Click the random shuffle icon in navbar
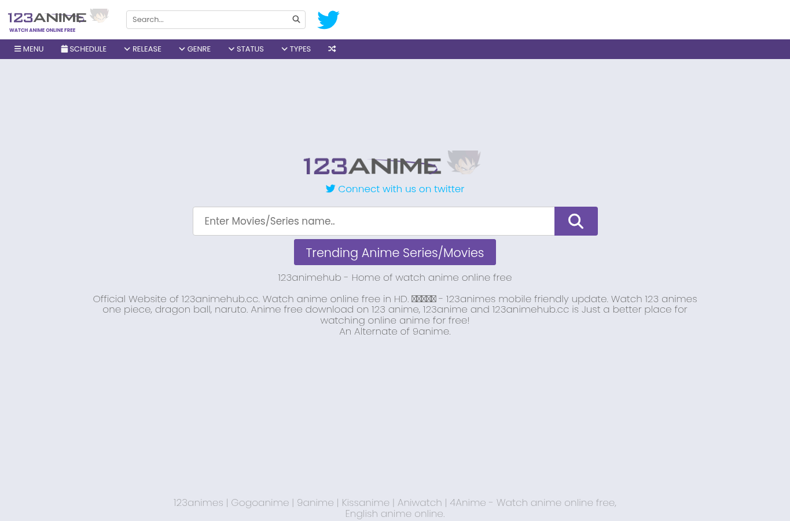This screenshot has width=790, height=521. [332, 49]
